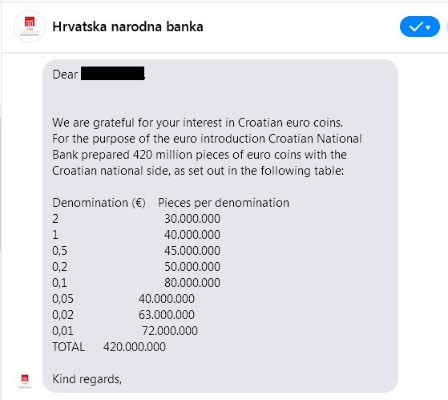Click the 50.000.000 figure in 0,2 row
This screenshot has height=400, width=448.
pyautogui.click(x=192, y=267)
